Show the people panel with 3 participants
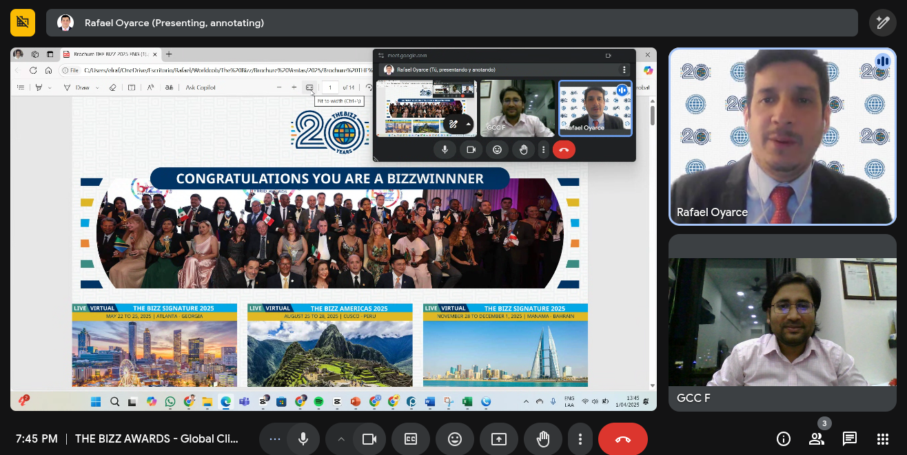The height and width of the screenshot is (455, 907). click(817, 438)
